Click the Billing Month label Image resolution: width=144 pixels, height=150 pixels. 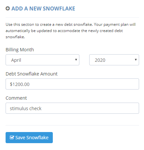(x=20, y=50)
